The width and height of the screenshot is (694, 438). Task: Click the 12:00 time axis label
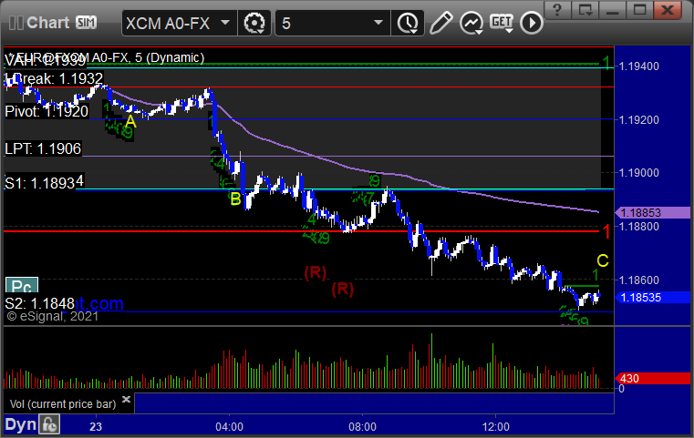click(x=496, y=427)
